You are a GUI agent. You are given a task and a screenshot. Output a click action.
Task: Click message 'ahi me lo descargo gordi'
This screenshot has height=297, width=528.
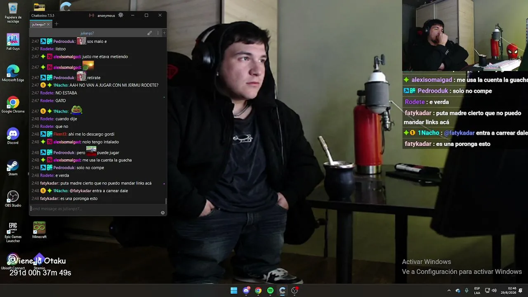(92, 134)
